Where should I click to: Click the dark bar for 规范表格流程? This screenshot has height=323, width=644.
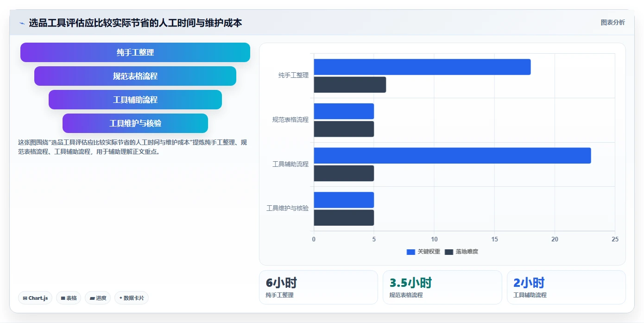344,129
